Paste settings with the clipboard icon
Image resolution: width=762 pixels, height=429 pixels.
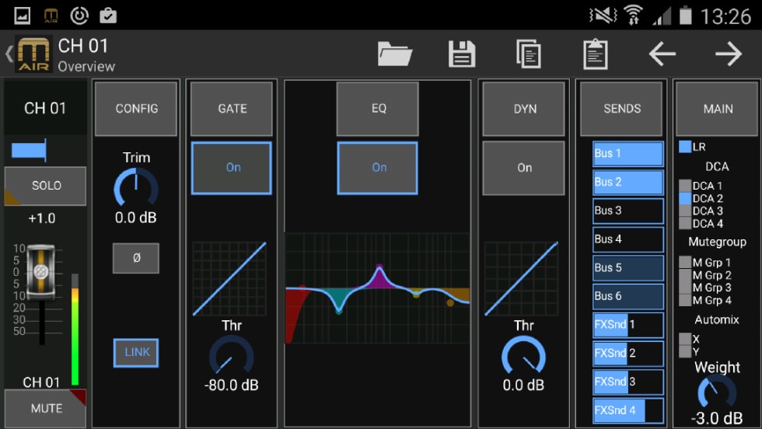click(596, 54)
